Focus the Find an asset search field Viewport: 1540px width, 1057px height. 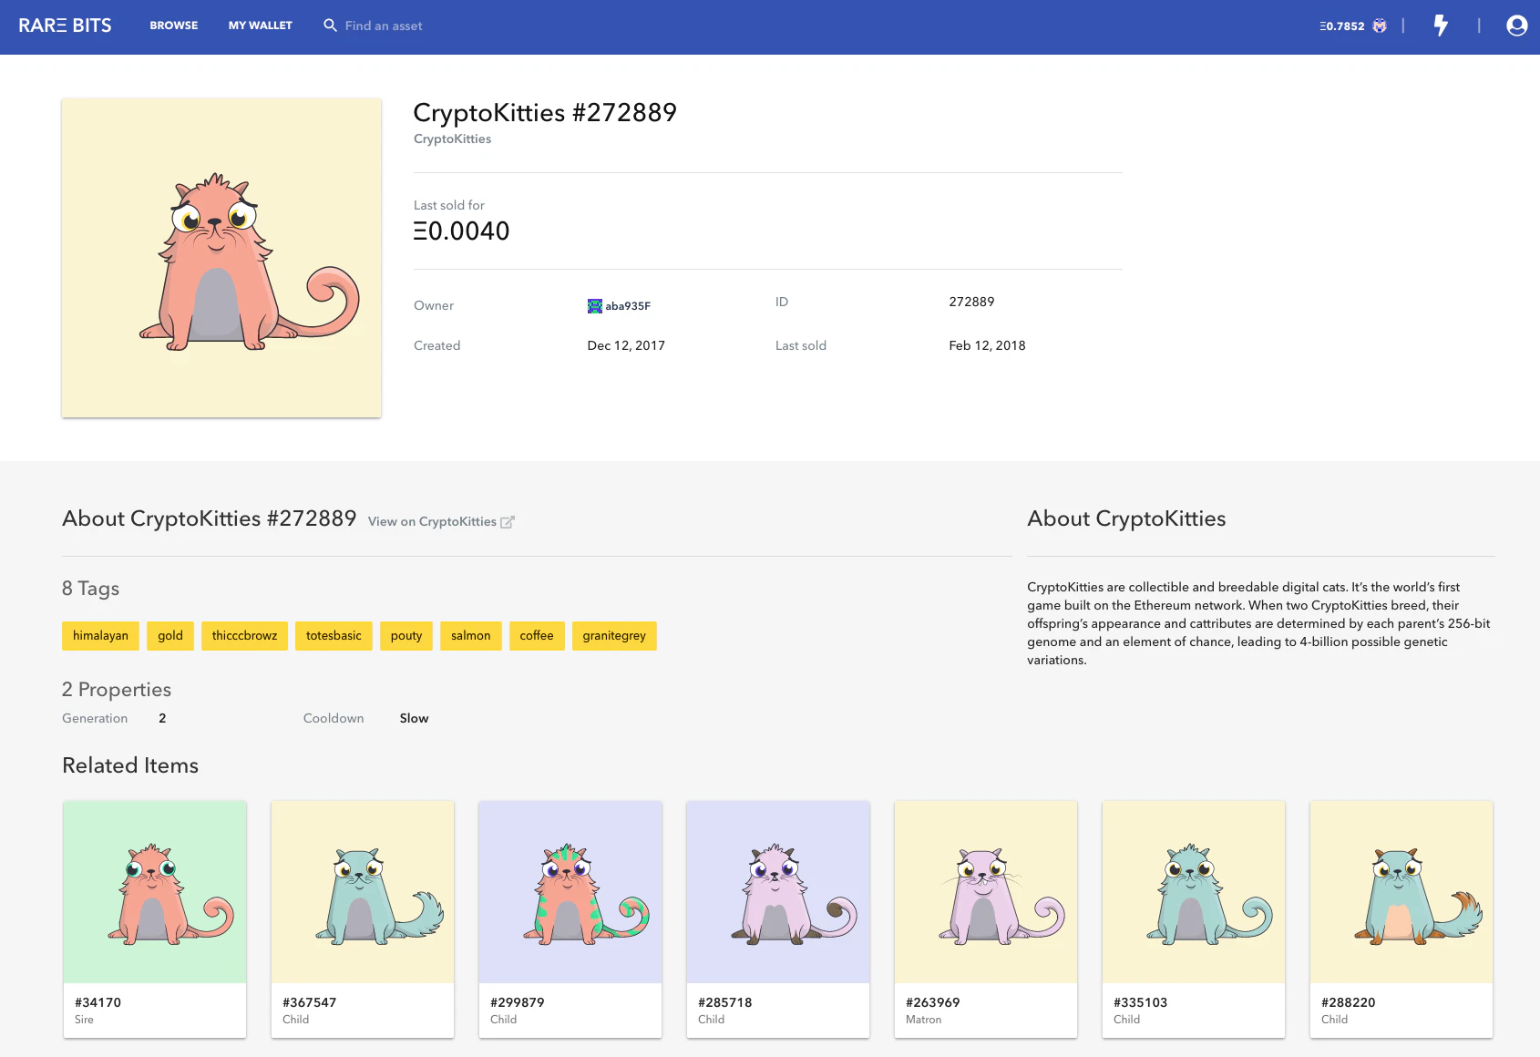(384, 26)
